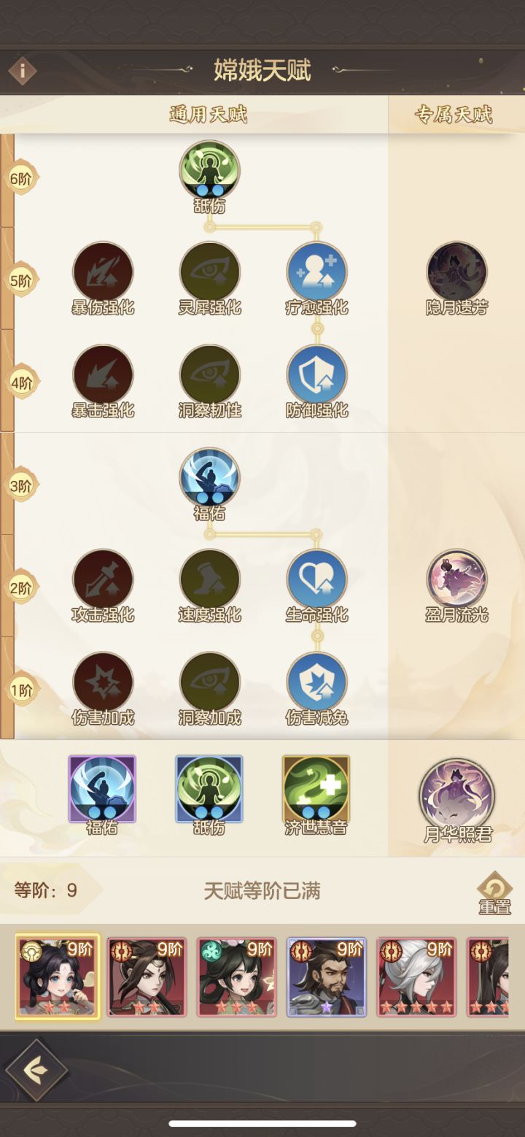Image resolution: width=525 pixels, height=1137 pixels.
Task: Select the 济世慧音 skill slot
Action: tap(316, 789)
